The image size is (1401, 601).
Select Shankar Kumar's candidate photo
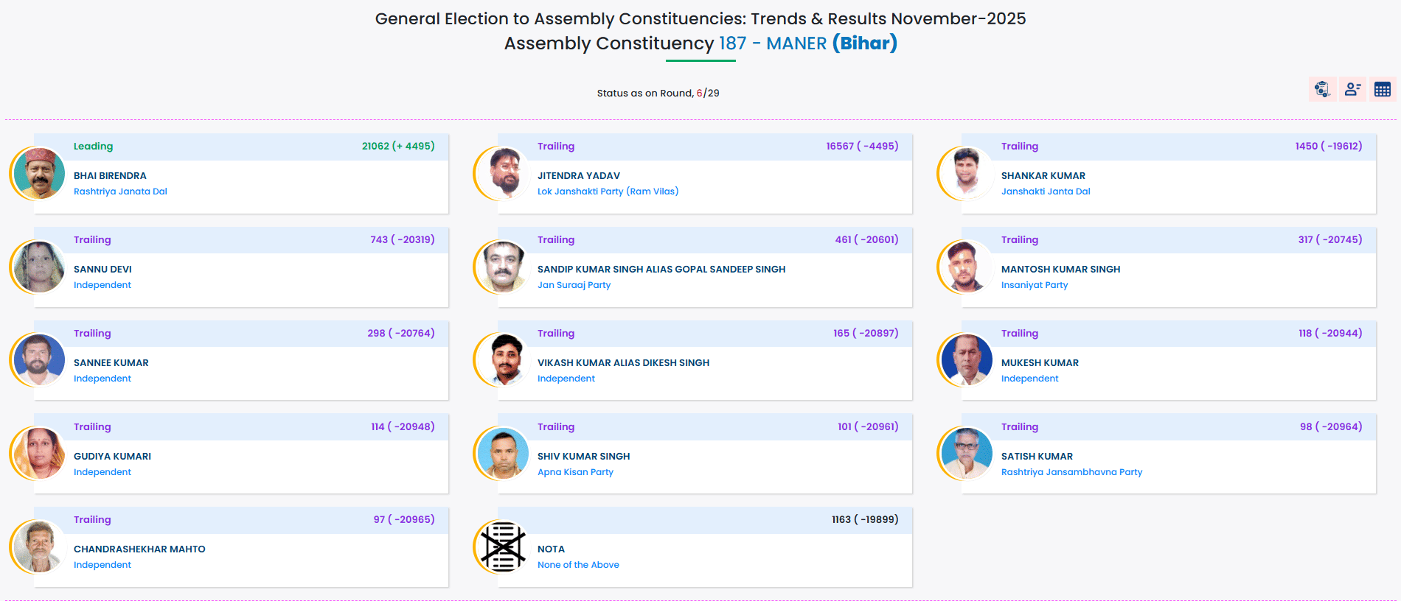tap(967, 174)
